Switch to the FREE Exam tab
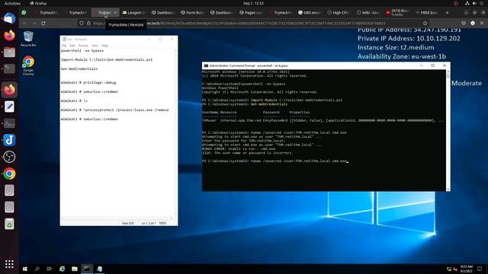 [x=427, y=13]
